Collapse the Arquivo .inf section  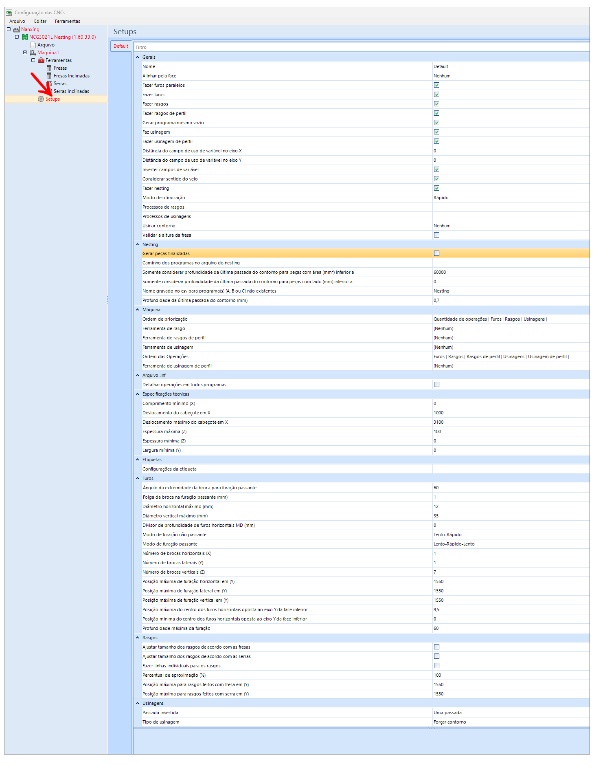click(138, 375)
